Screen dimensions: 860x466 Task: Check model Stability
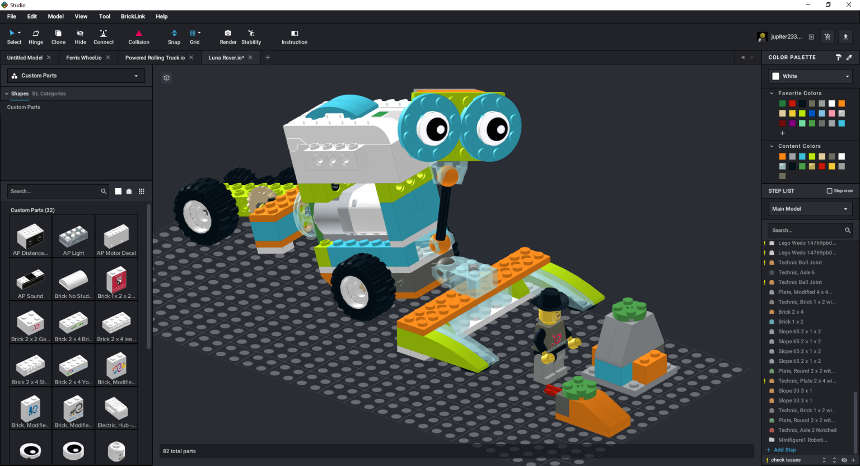(251, 37)
